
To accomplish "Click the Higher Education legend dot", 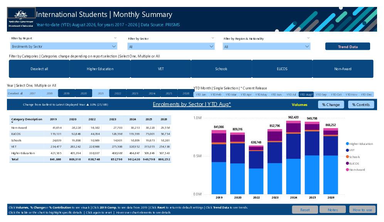I will pyautogui.click(x=347, y=144).
